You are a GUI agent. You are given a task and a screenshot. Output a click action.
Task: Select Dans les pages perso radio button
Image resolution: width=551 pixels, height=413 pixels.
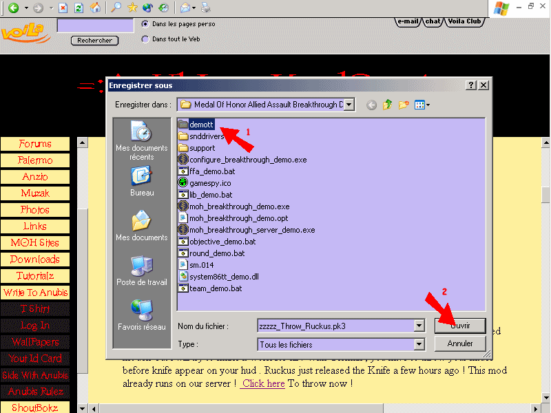145,24
